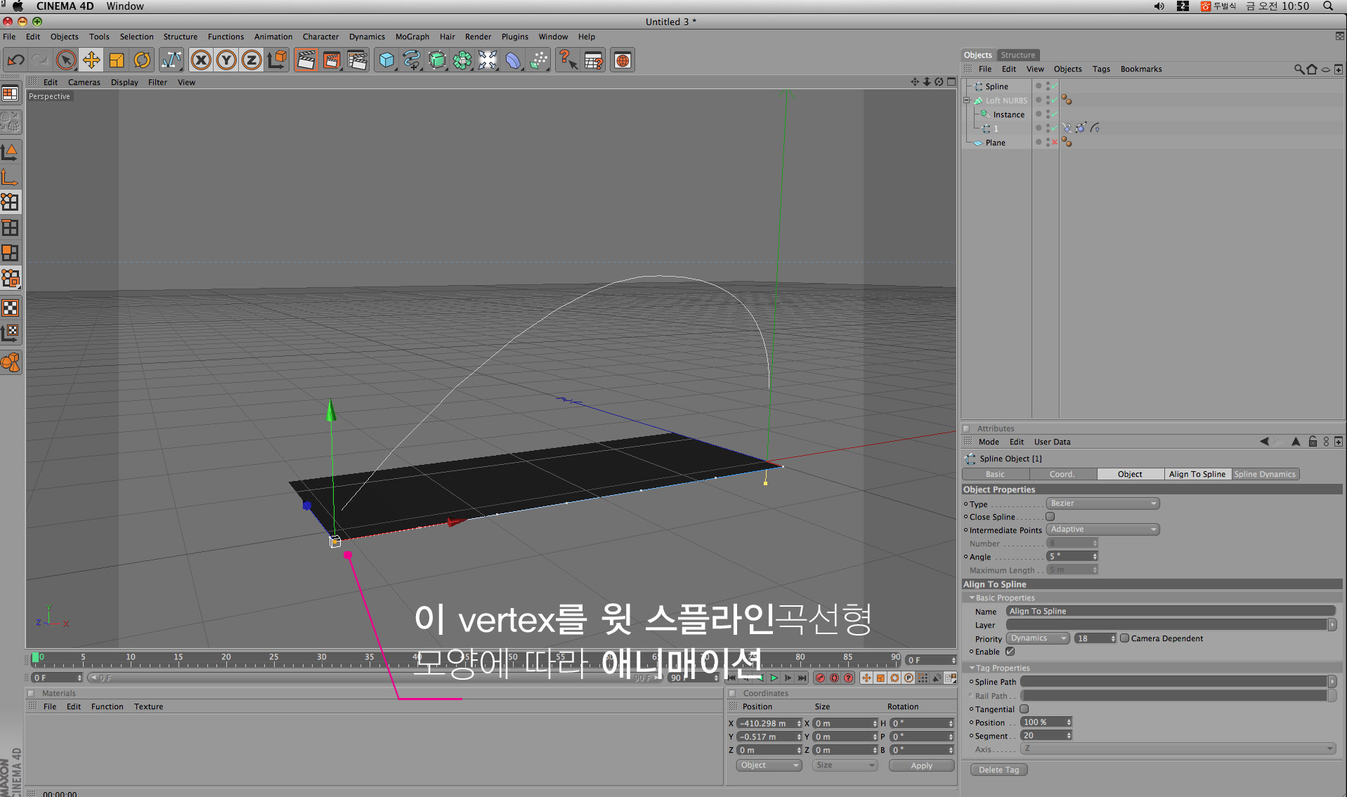The height and width of the screenshot is (797, 1347).
Task: Toggle the Camera Dependent checkbox
Action: 1124,638
